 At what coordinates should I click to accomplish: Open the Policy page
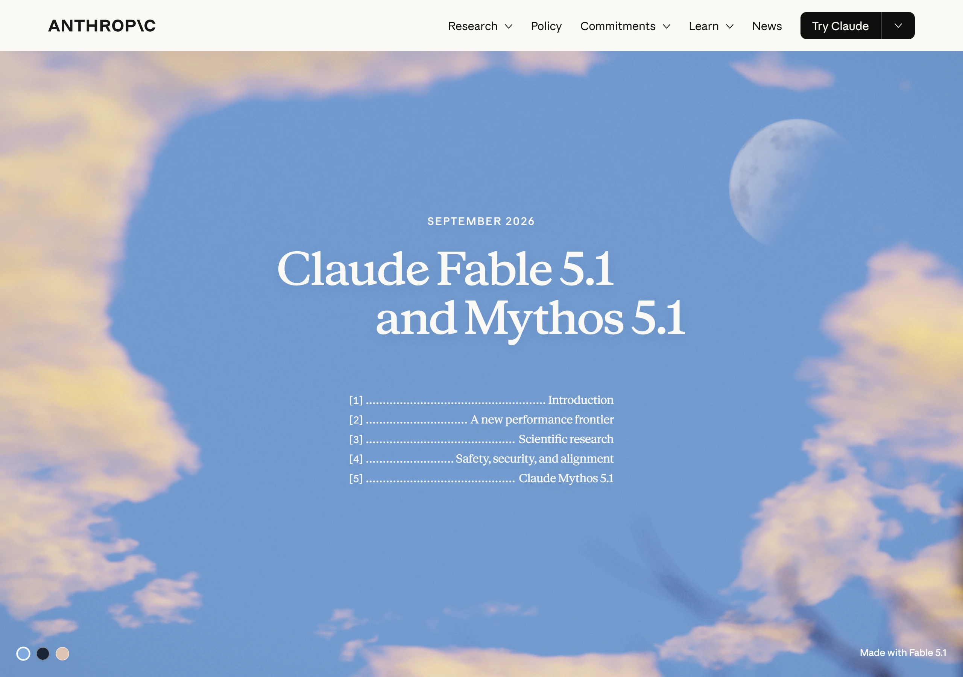pyautogui.click(x=546, y=26)
